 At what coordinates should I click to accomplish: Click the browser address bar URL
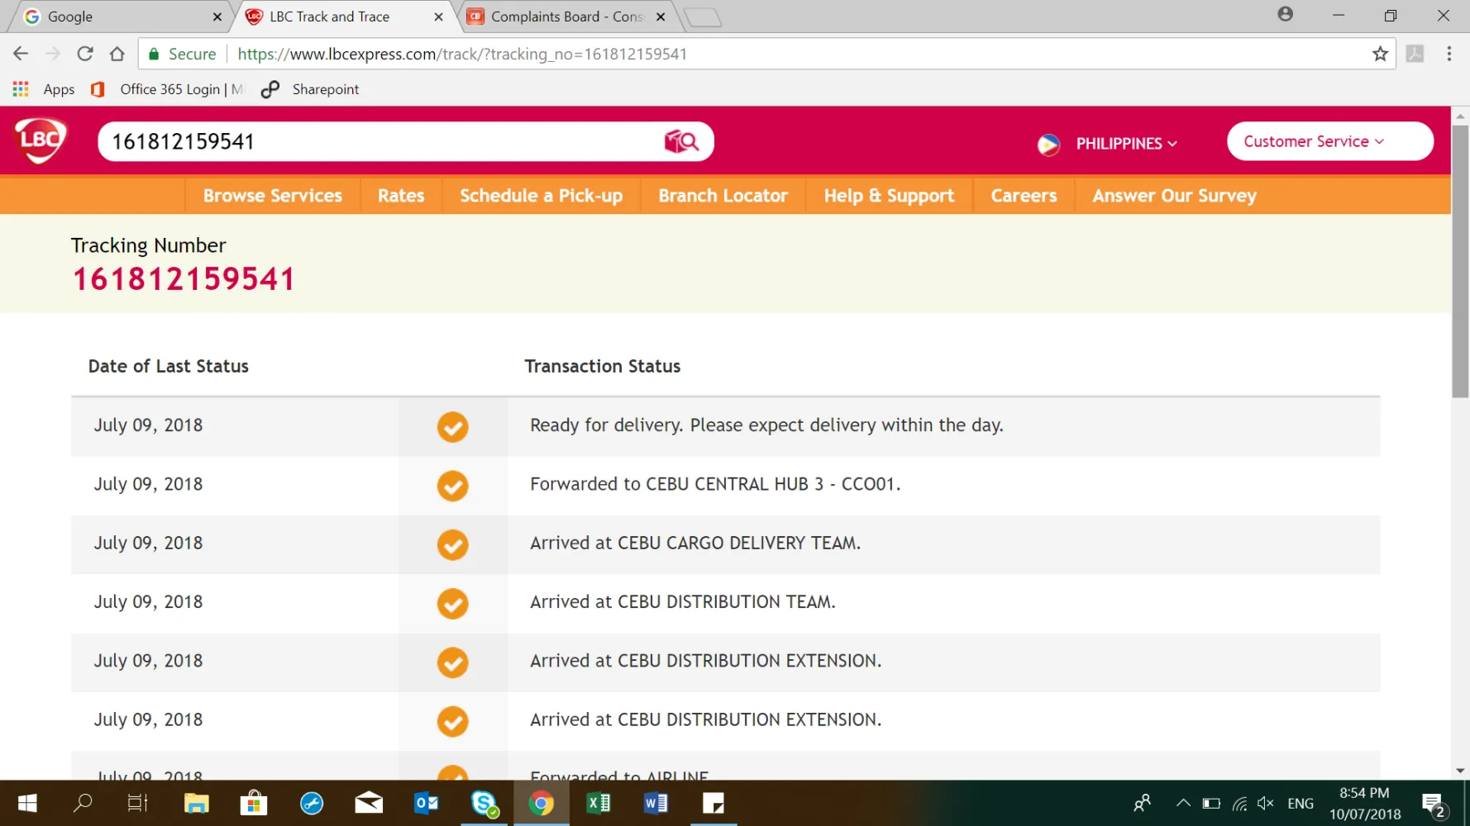(x=462, y=54)
